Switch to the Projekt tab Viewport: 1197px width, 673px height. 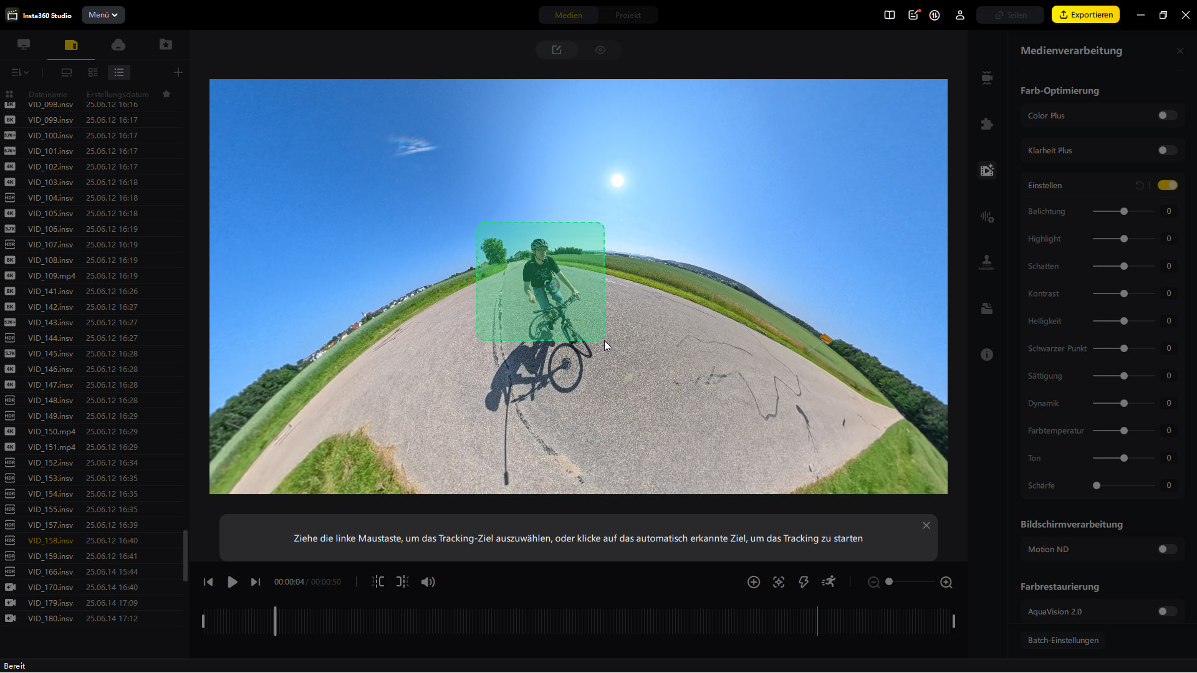pos(628,16)
